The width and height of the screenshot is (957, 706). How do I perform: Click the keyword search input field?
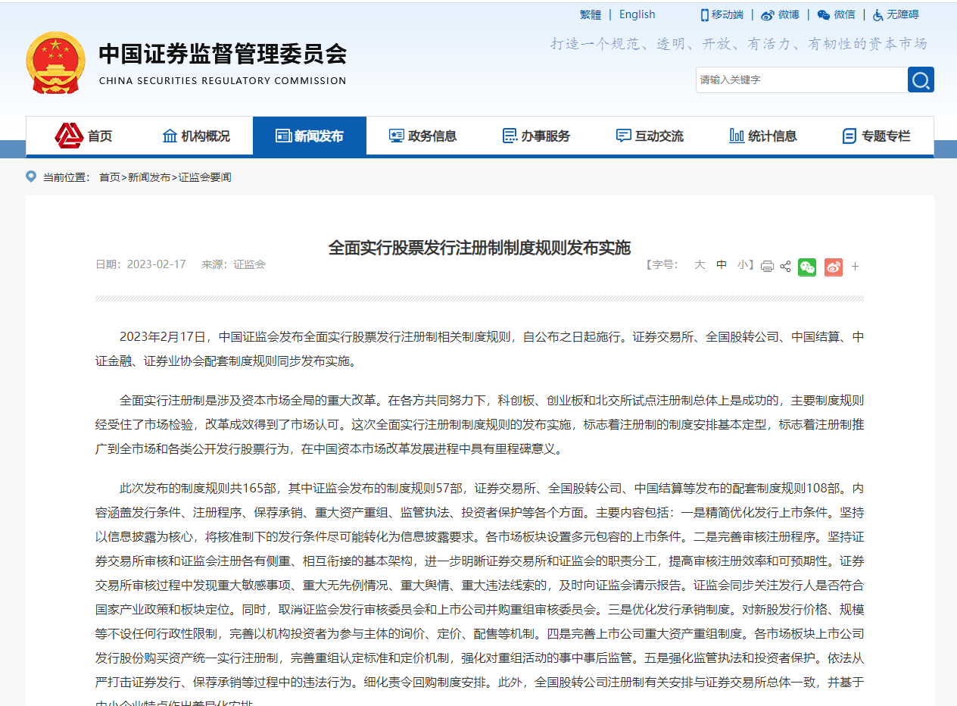click(801, 80)
